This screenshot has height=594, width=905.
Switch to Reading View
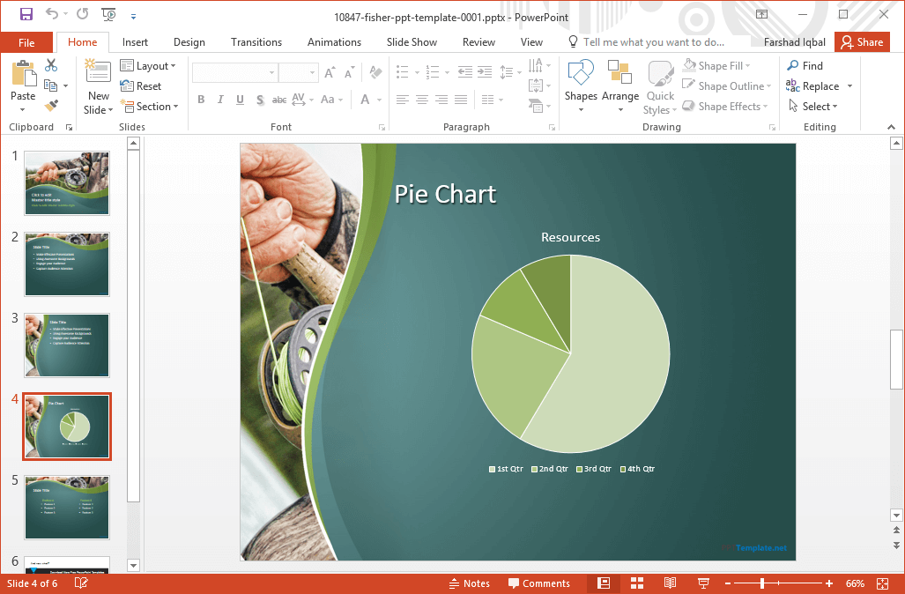click(670, 583)
